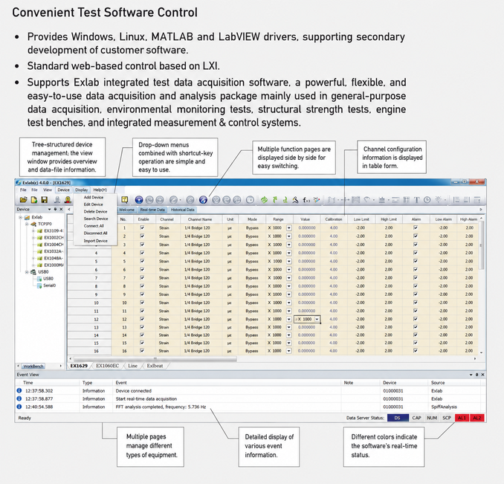
Task: Click the colorful chart brush icon
Action: pos(317,200)
